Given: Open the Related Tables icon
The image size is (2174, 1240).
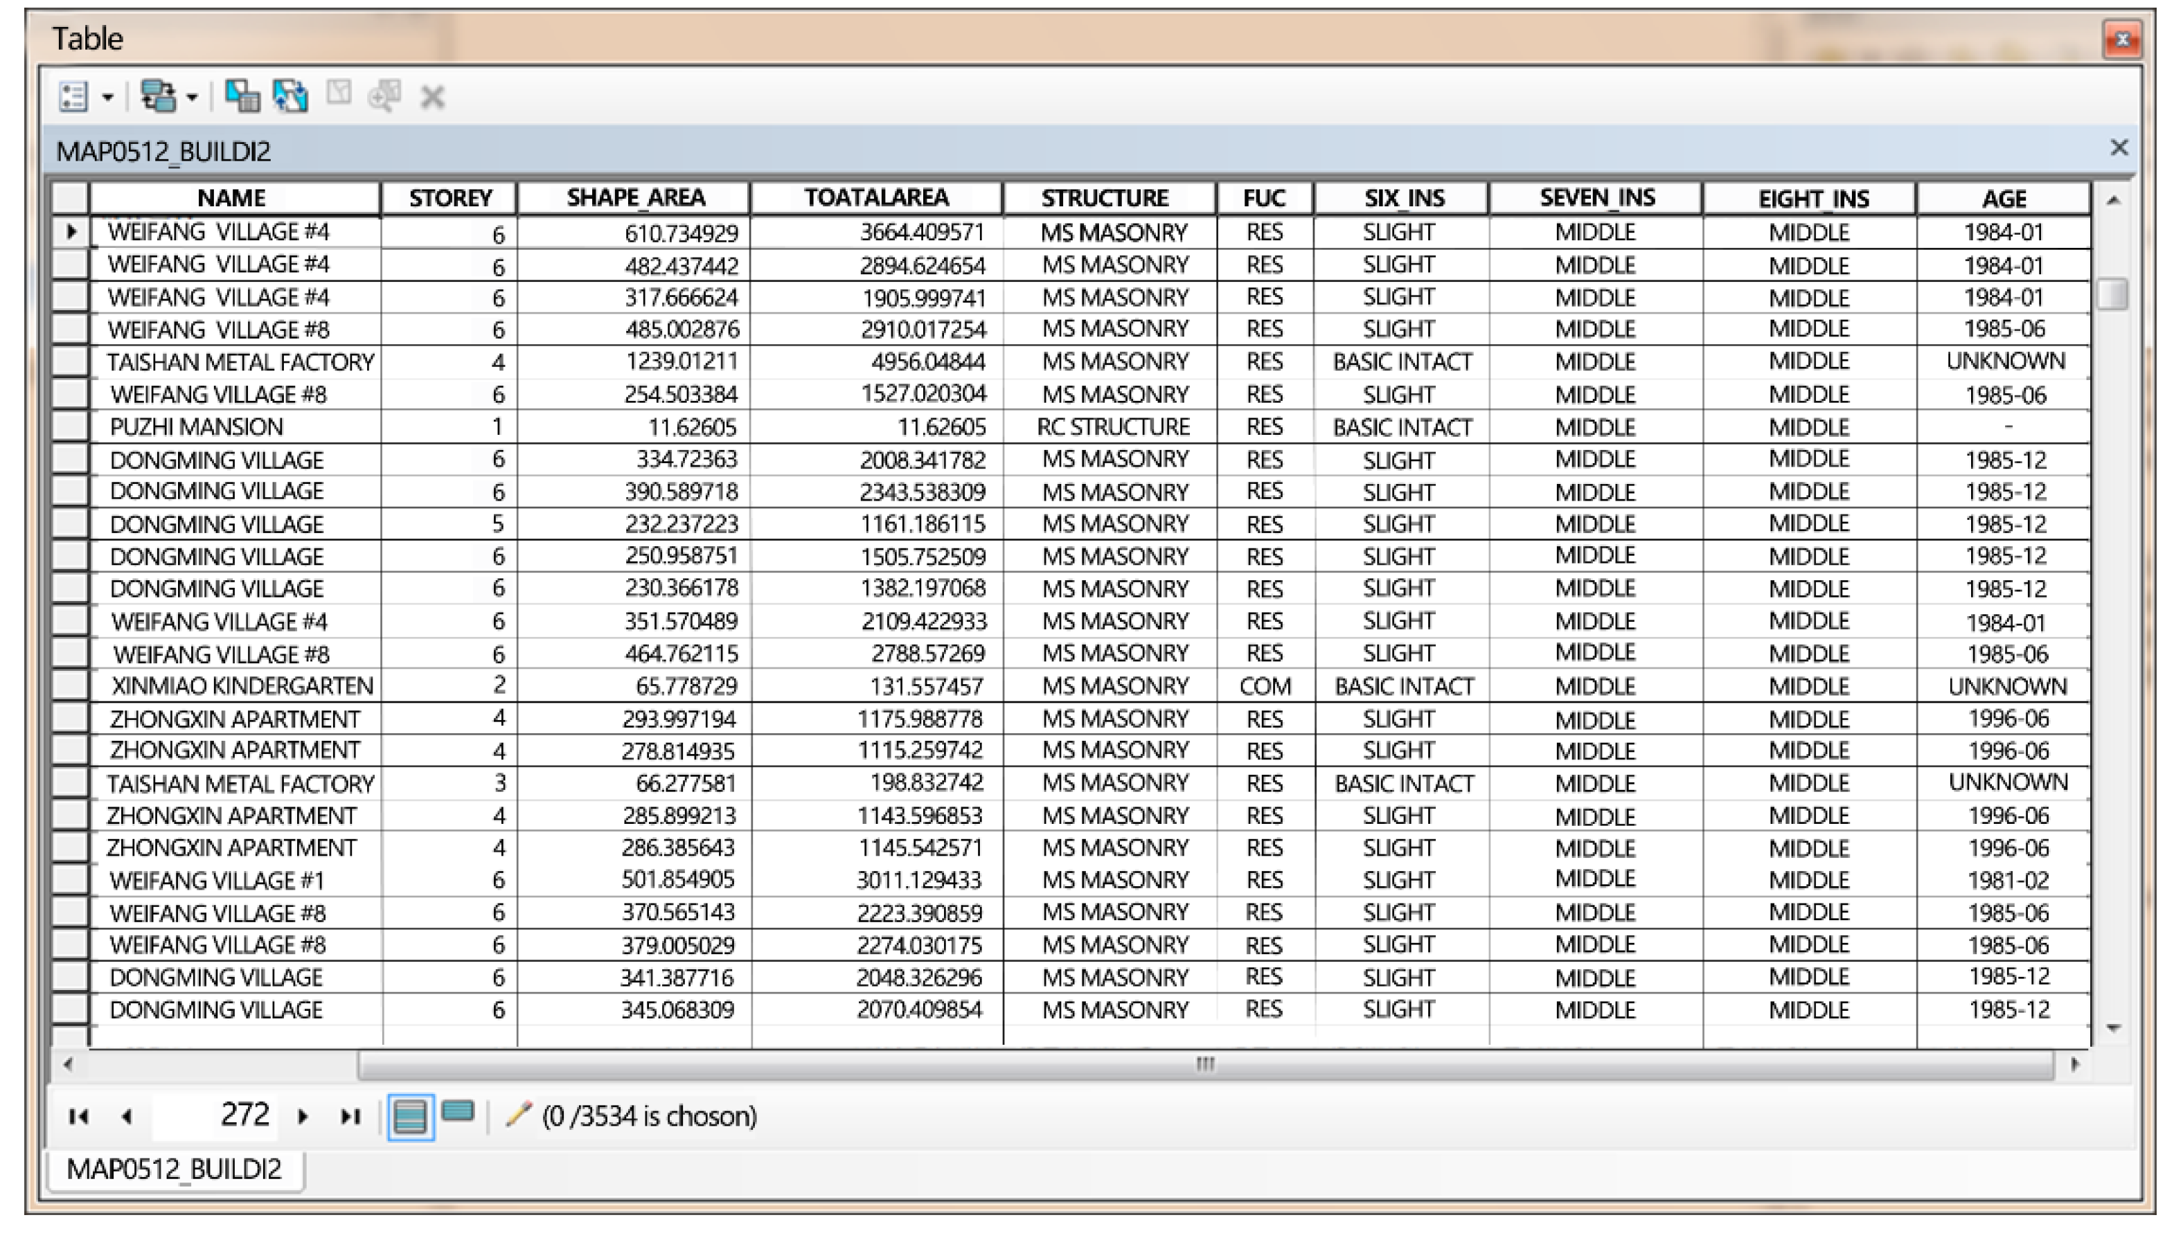Looking at the screenshot, I should pyautogui.click(x=158, y=96).
